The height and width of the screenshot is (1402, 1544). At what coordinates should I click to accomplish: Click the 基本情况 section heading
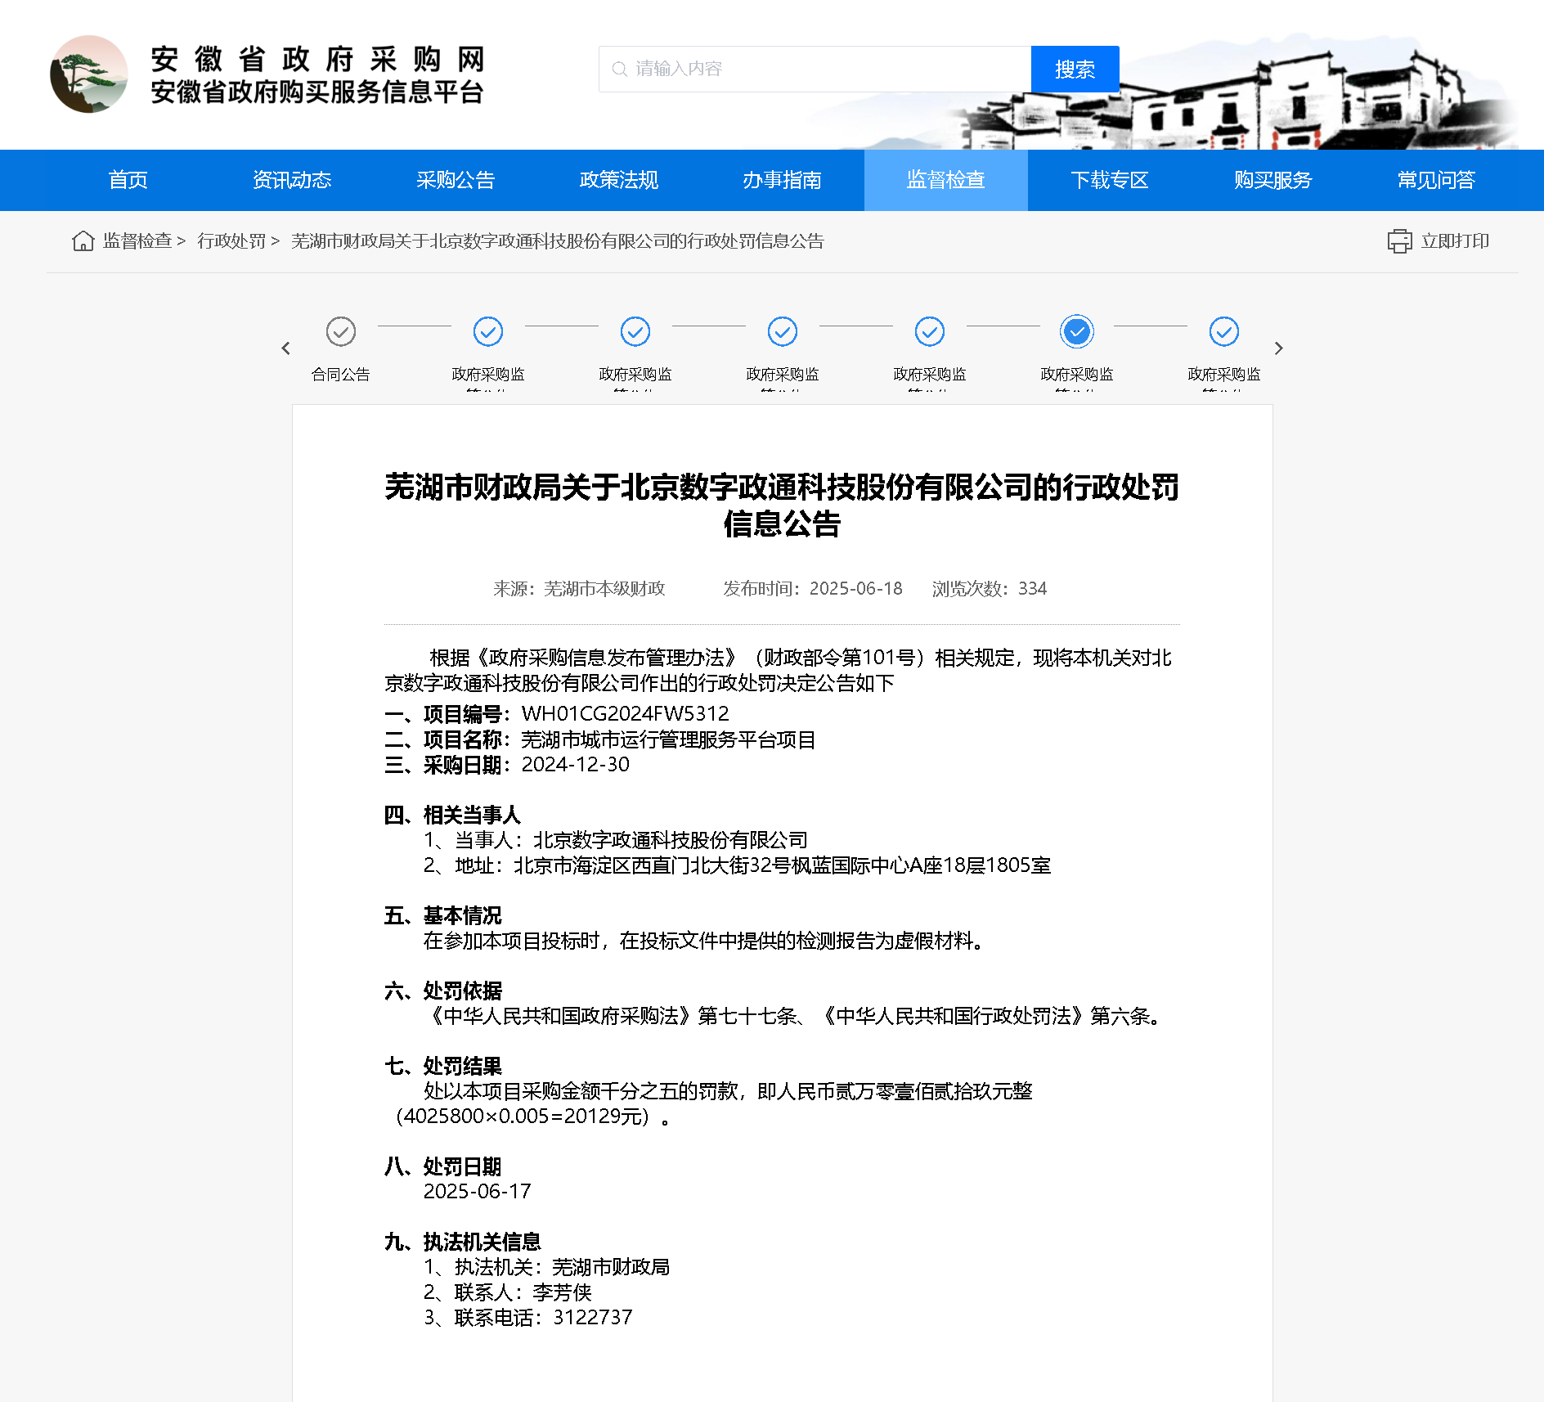[x=443, y=915]
